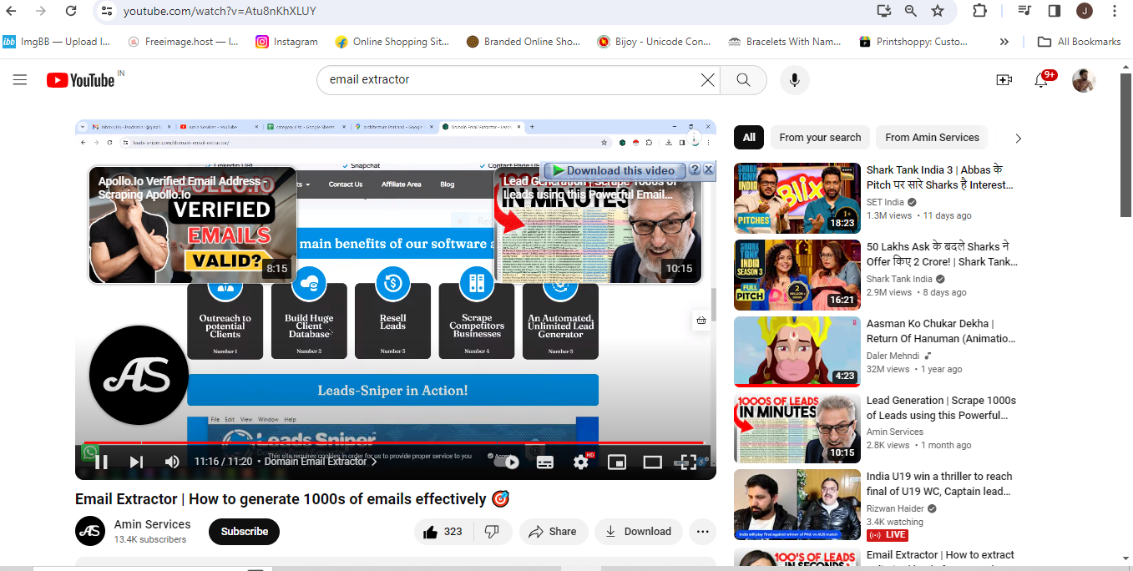
Task: Open the Instagram bookmark
Action: click(x=286, y=42)
